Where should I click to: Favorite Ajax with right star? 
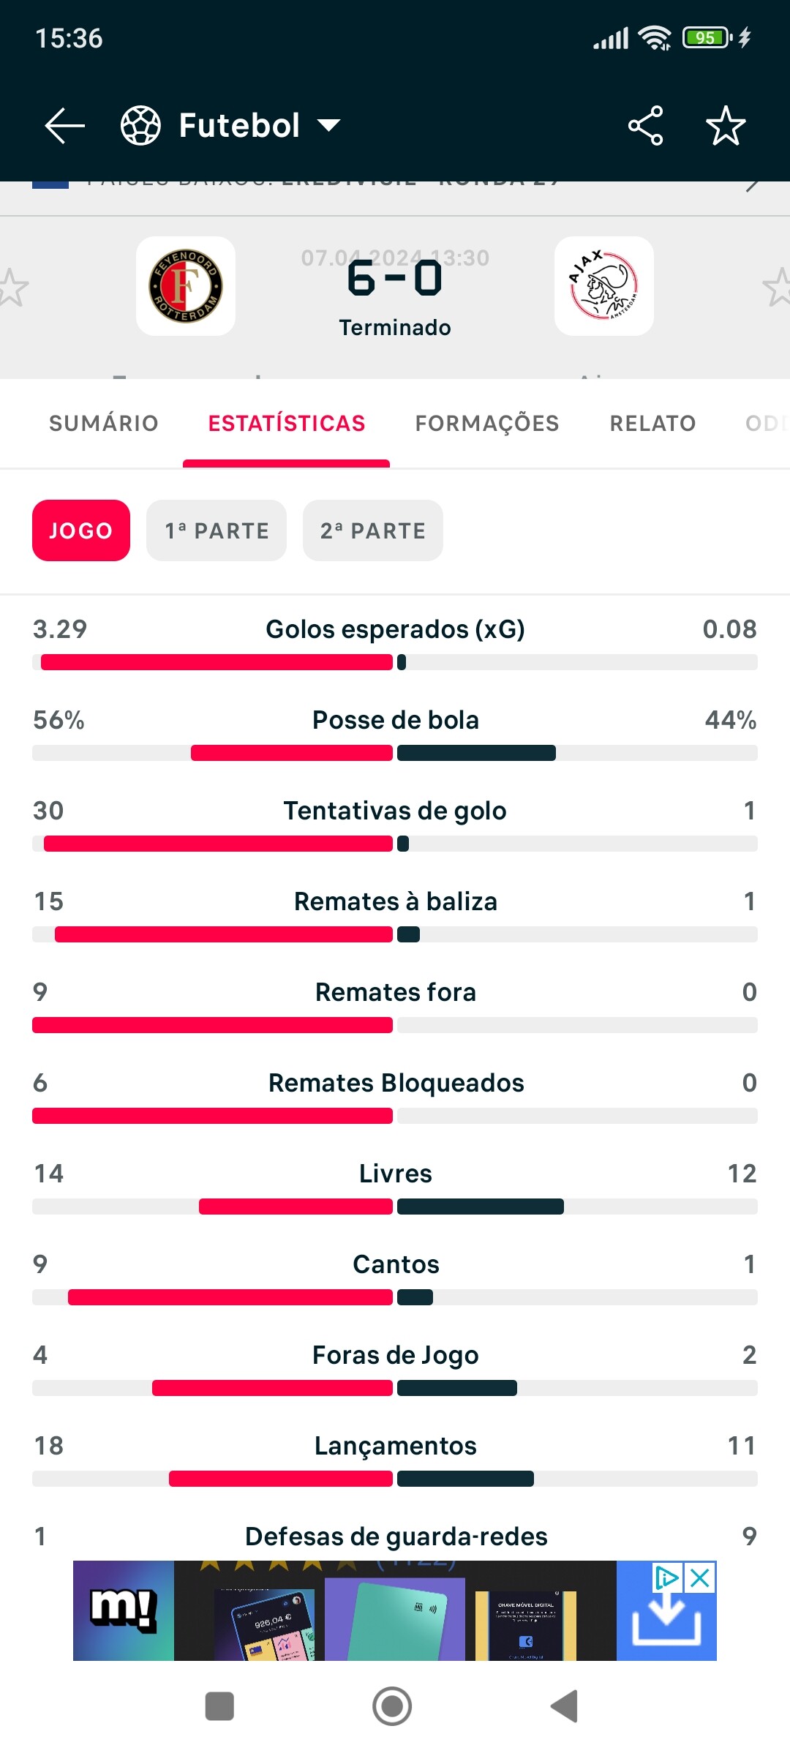pos(777,288)
